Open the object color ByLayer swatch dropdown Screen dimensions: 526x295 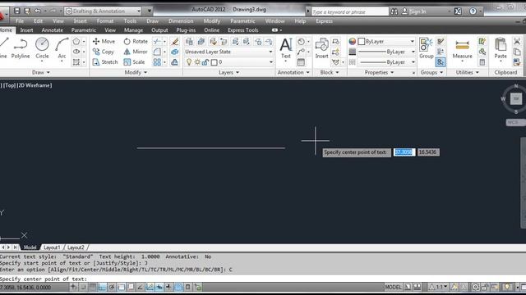click(x=387, y=42)
